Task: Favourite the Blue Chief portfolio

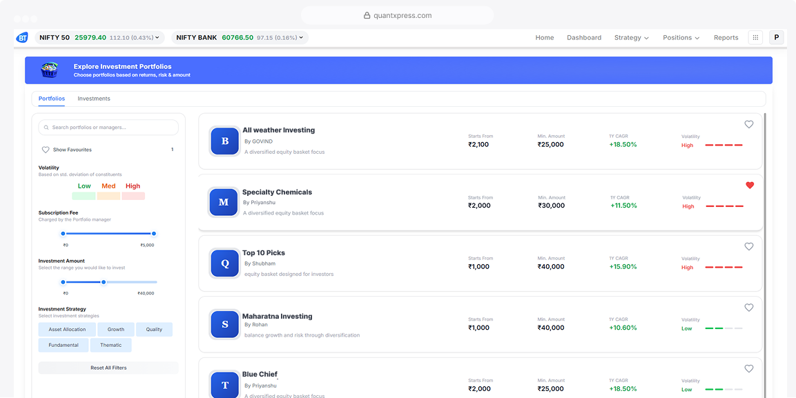Action: (x=749, y=368)
